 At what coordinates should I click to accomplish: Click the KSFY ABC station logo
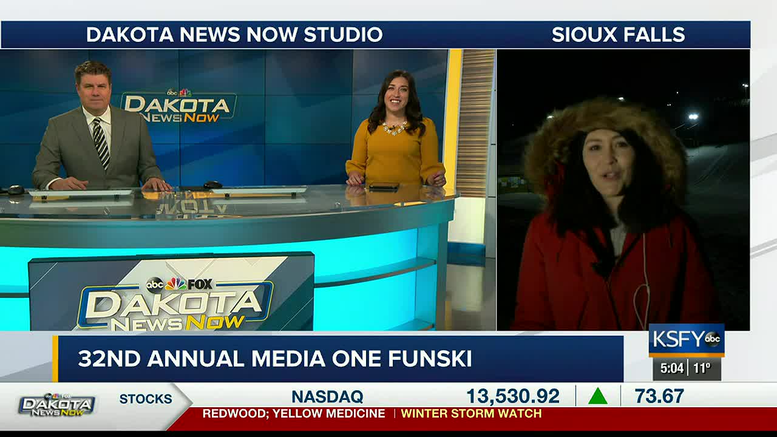coord(687,340)
